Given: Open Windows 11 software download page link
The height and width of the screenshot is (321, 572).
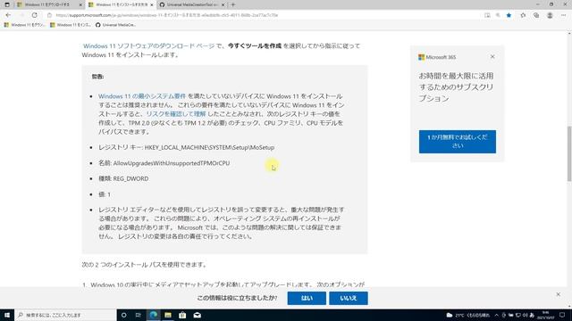Looking at the screenshot, I should (149, 45).
